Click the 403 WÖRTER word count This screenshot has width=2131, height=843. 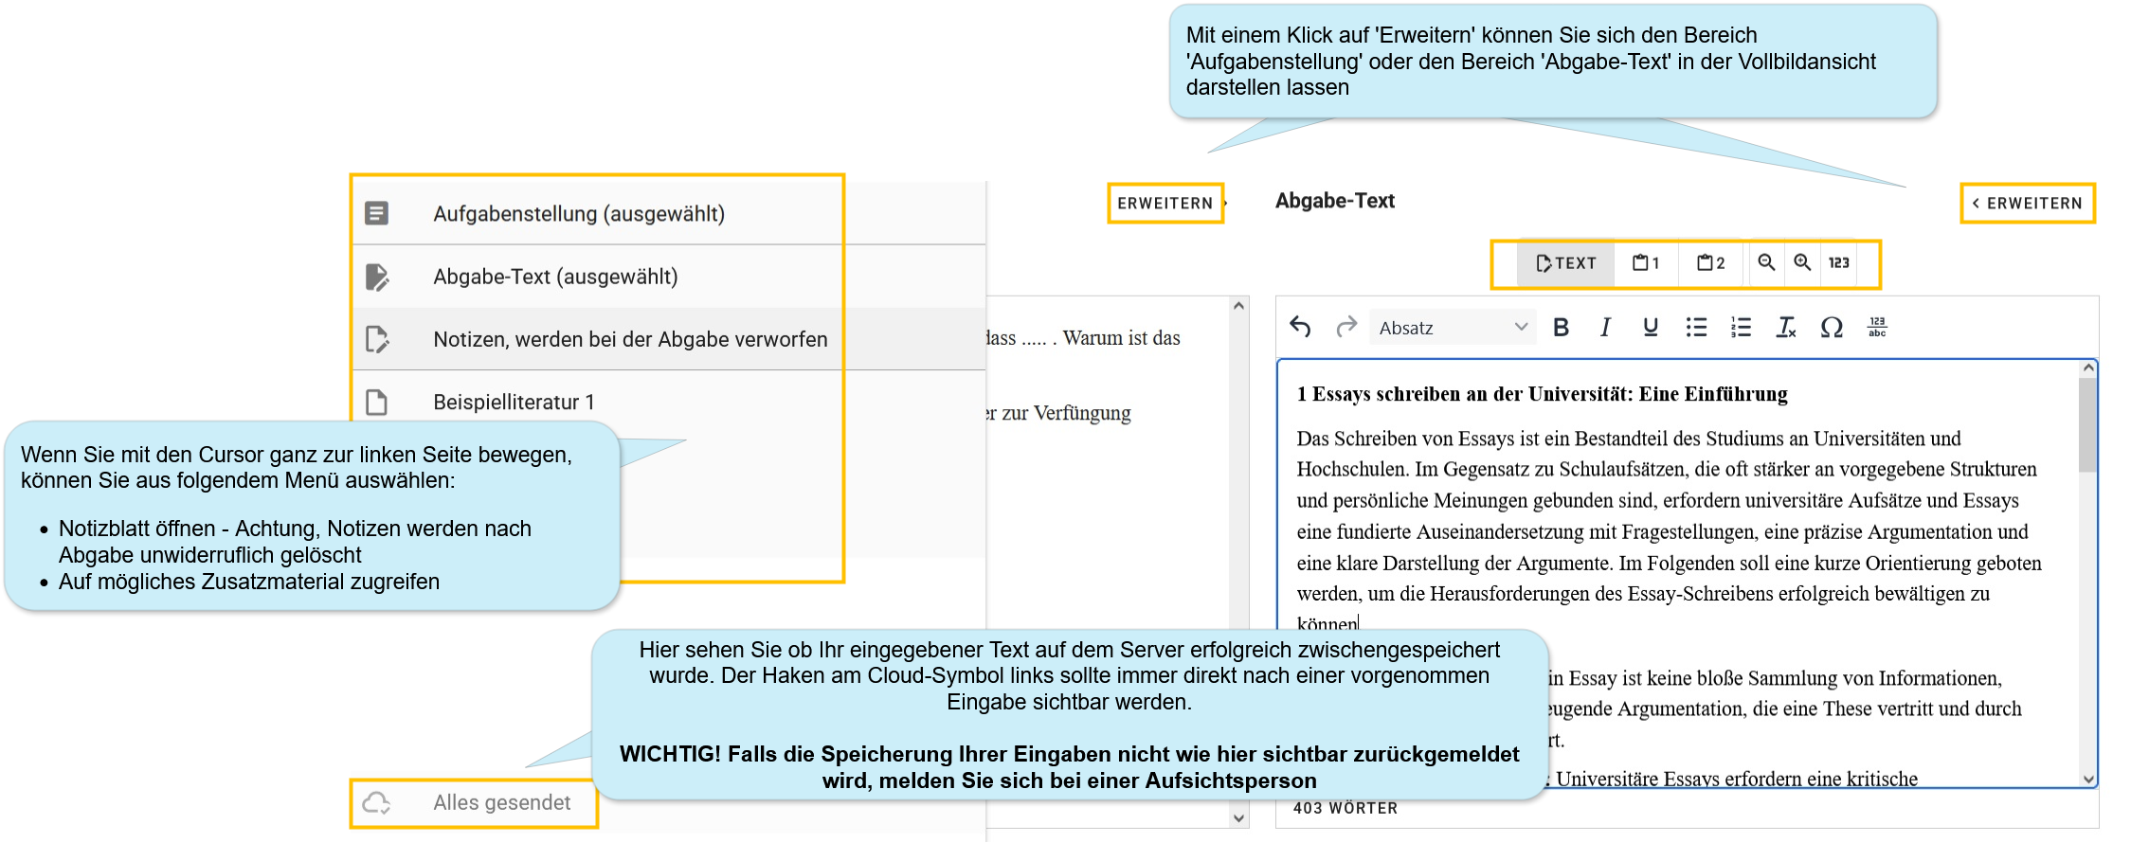point(1345,808)
